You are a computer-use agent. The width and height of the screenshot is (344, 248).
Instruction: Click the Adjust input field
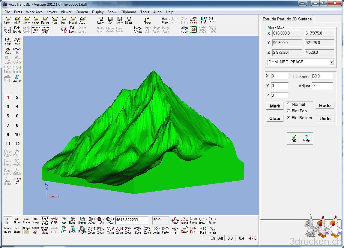322,86
